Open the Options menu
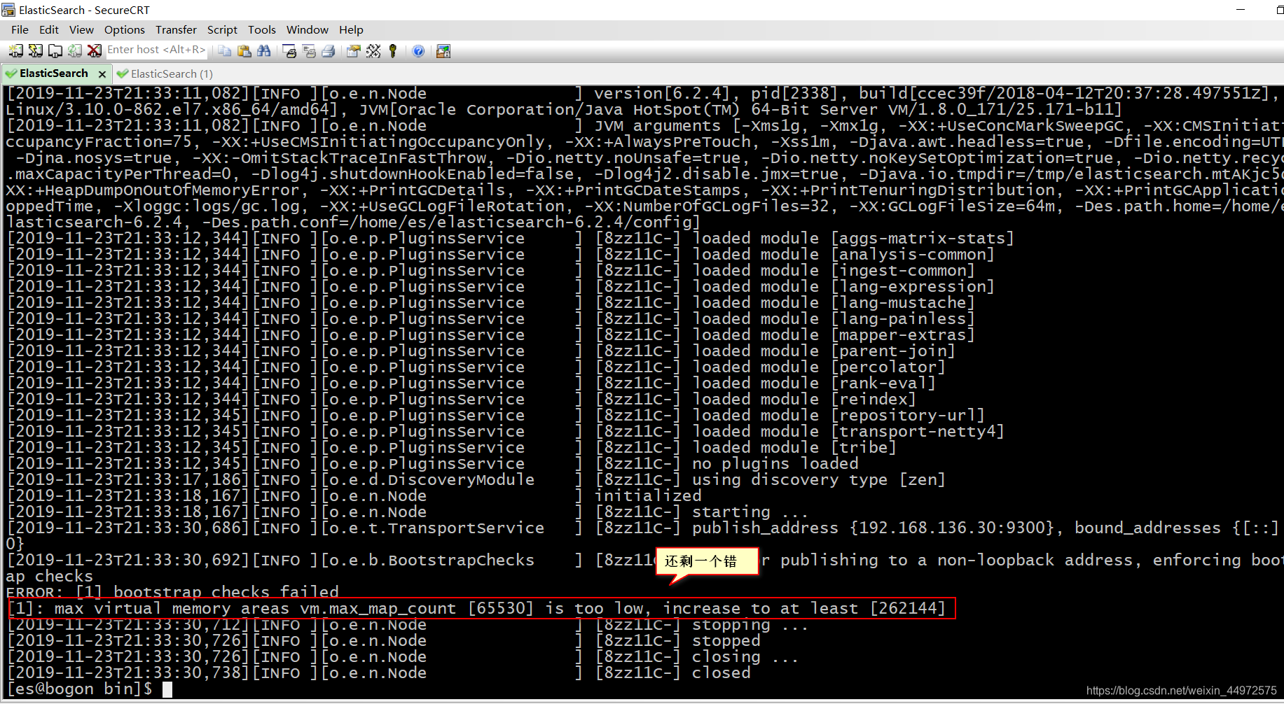The image size is (1284, 704). tap(125, 29)
